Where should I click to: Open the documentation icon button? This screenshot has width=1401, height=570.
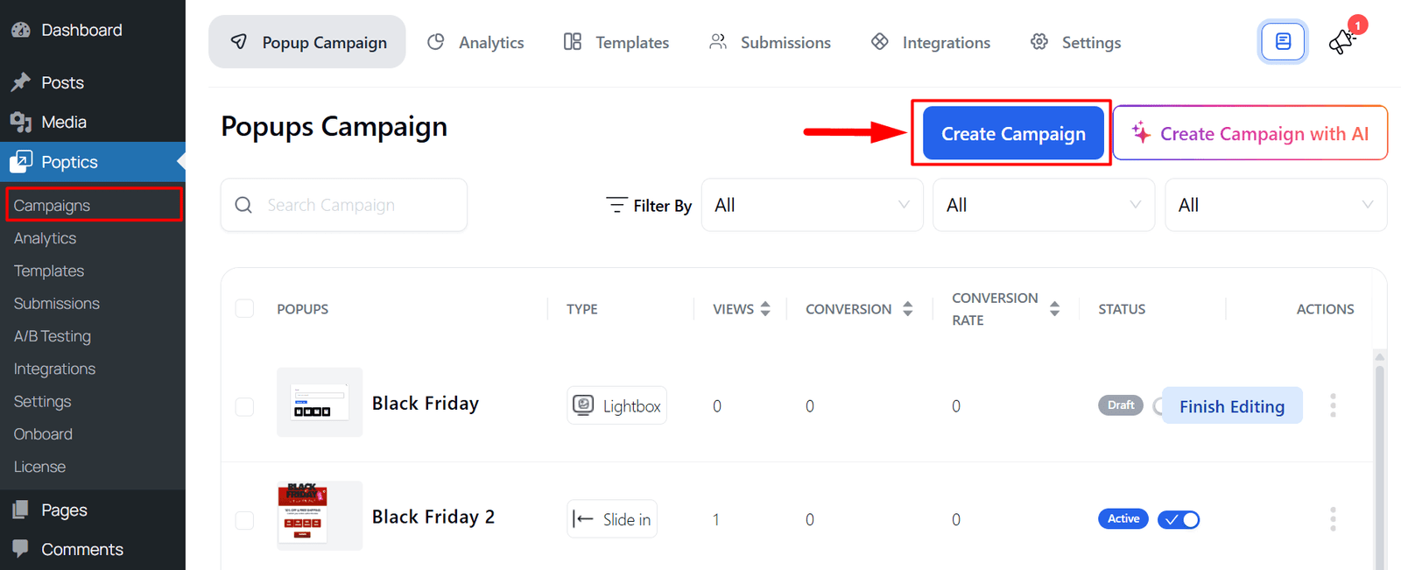(1283, 42)
